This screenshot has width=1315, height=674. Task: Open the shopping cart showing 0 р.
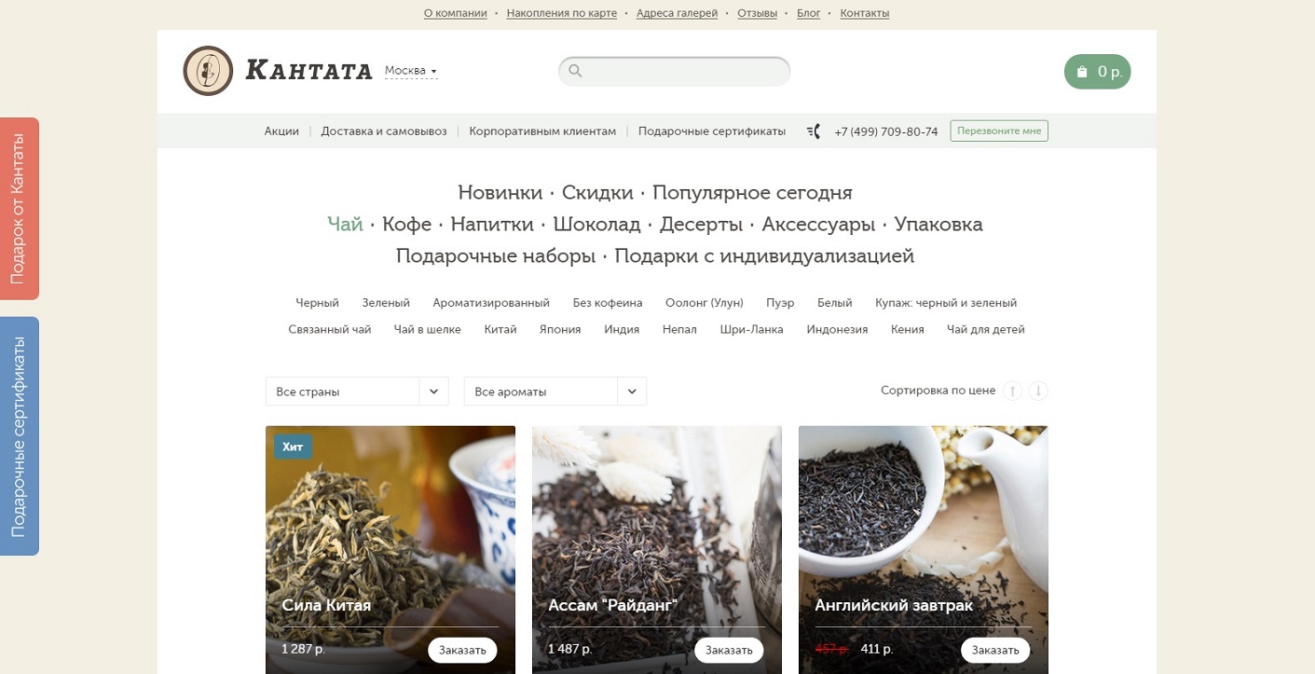tap(1097, 72)
